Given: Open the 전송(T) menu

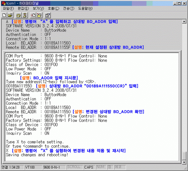Looking at the screenshot, I should tap(69, 8).
